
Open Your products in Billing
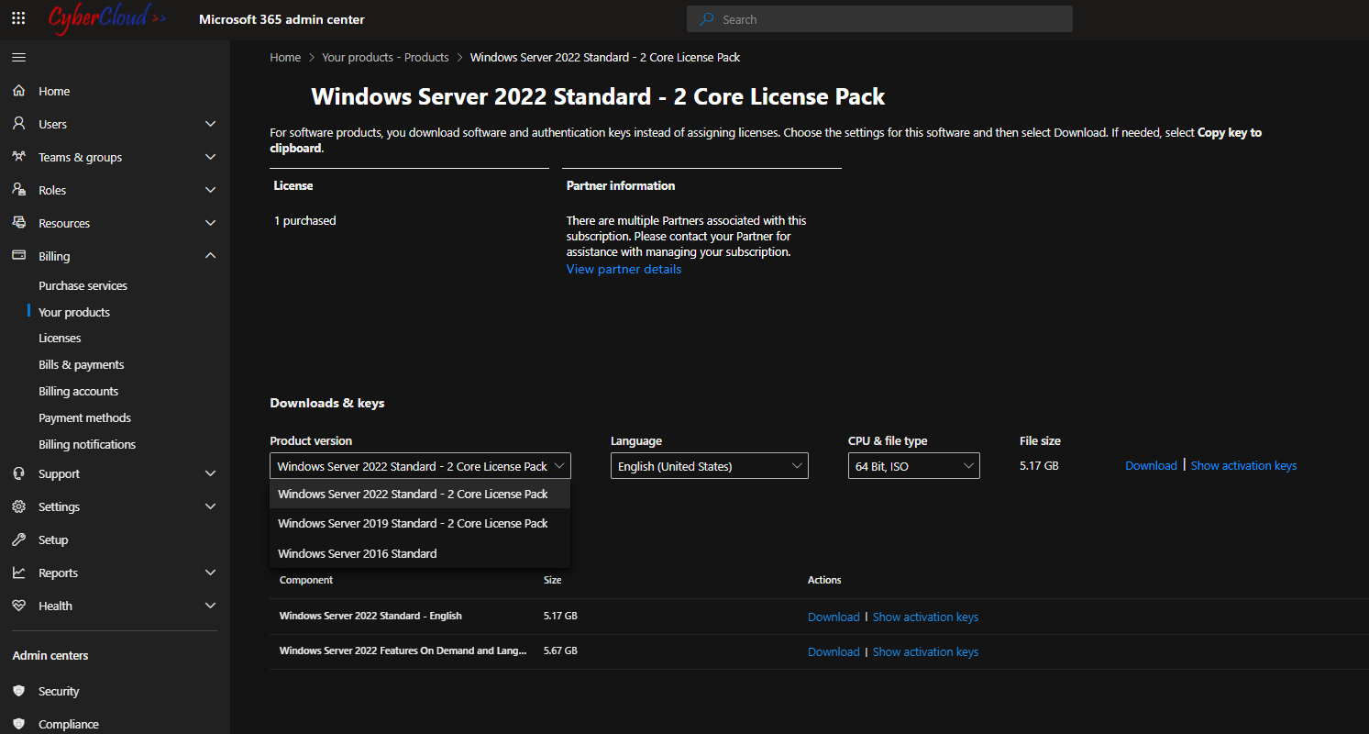tap(74, 312)
